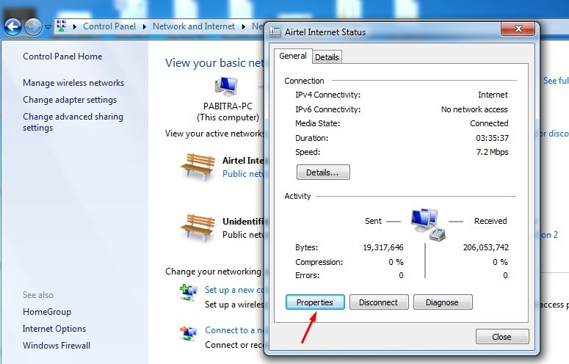569x364 pixels.
Task: Switch to the Details tab
Action: [327, 57]
